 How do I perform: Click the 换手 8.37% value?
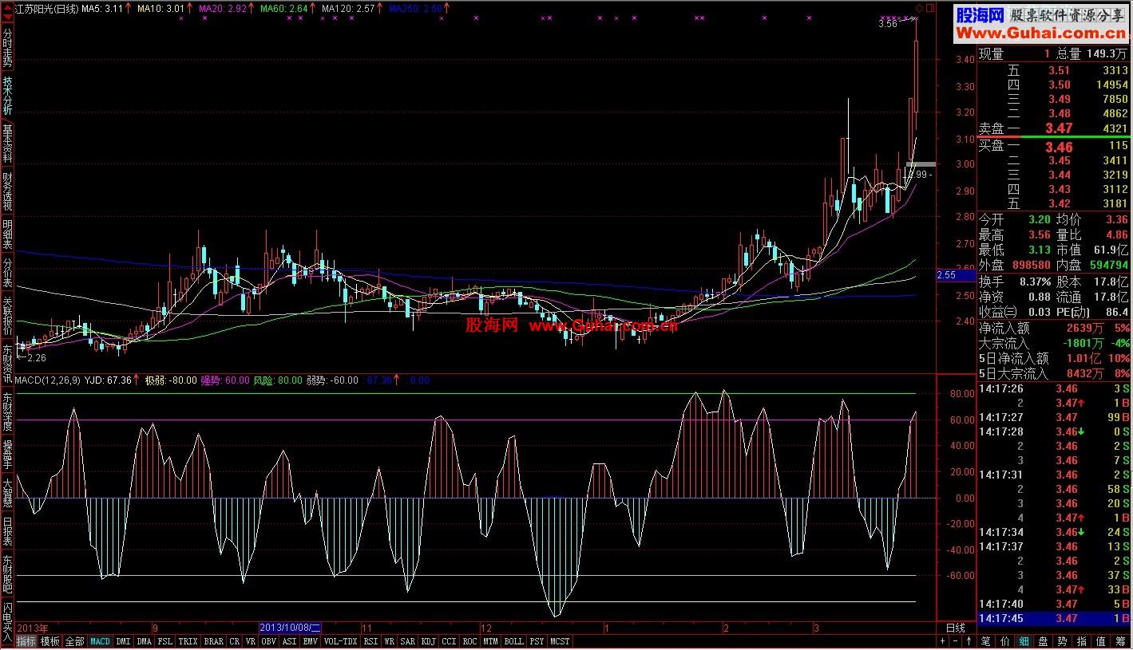[1035, 282]
